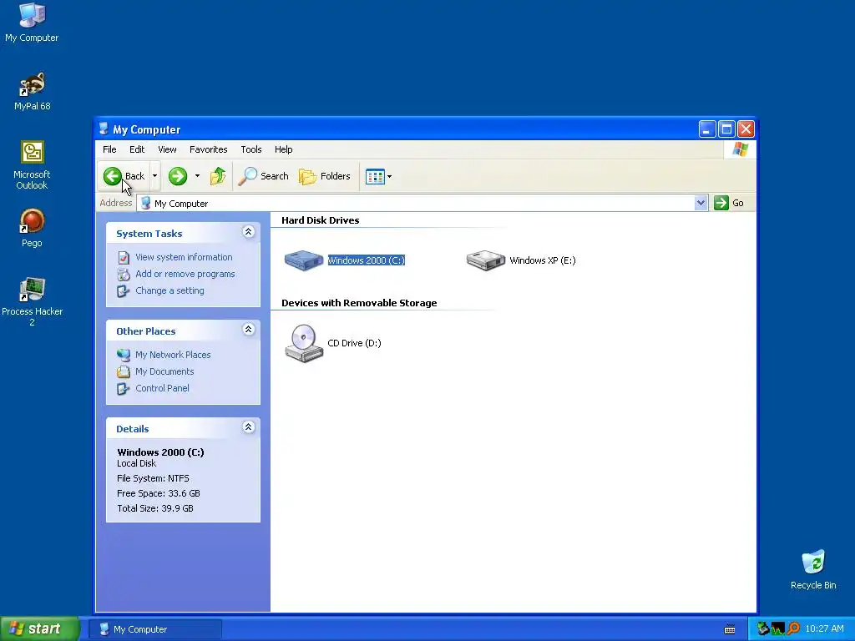Click the My Computer title bar icon
This screenshot has height=641, width=855.
tap(104, 129)
